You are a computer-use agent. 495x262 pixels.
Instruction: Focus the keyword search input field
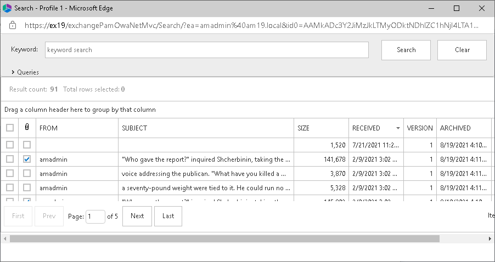(206, 50)
